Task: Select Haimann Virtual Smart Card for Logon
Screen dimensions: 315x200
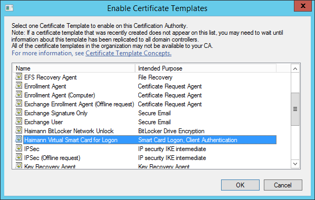Action: [x=71, y=140]
